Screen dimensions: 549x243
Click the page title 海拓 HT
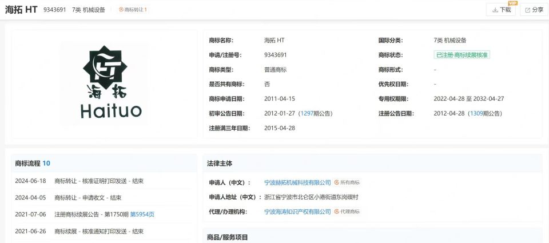[21, 10]
